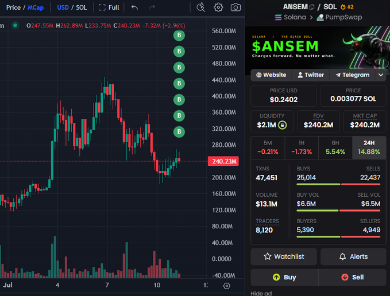Click Hide ad link
This screenshot has height=296, width=390.
(261, 293)
